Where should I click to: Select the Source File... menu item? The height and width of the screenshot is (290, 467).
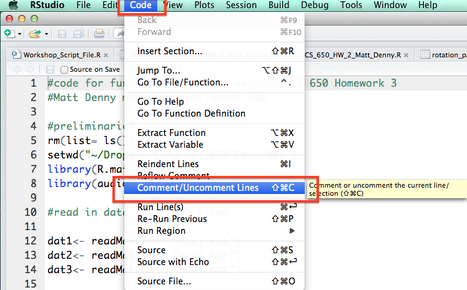[x=214, y=281]
